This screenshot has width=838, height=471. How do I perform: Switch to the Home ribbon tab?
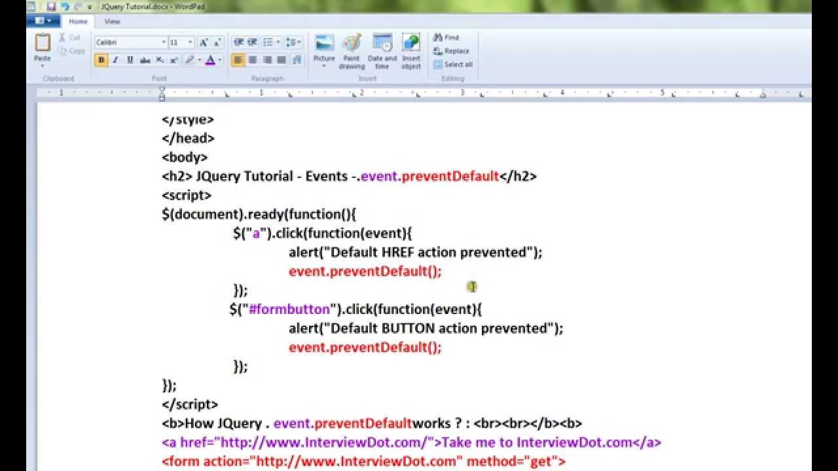pyautogui.click(x=78, y=21)
